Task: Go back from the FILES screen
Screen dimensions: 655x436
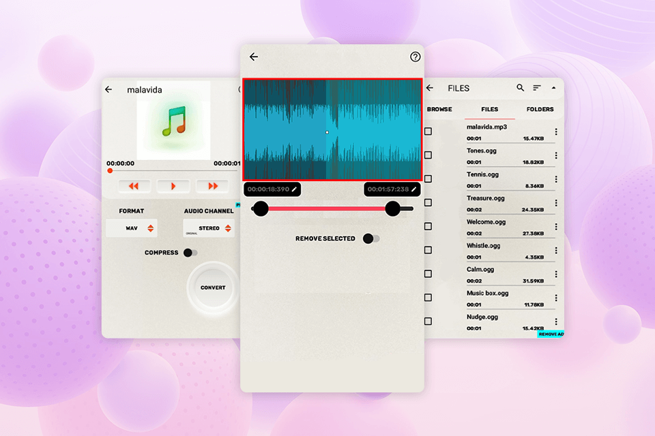Action: (430, 88)
